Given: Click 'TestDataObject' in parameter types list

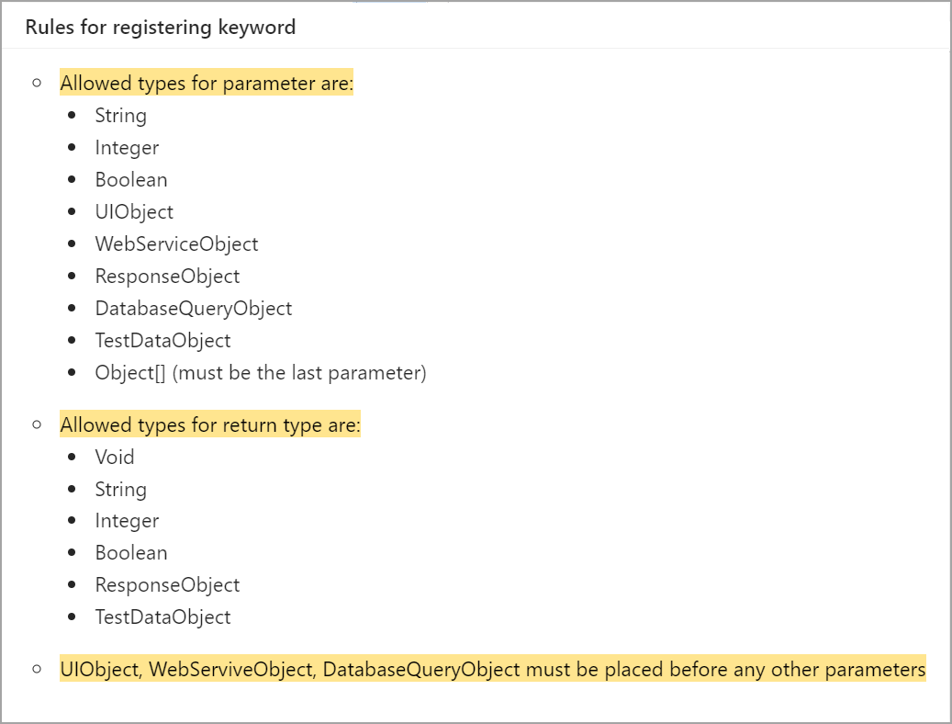Looking at the screenshot, I should coord(162,341).
